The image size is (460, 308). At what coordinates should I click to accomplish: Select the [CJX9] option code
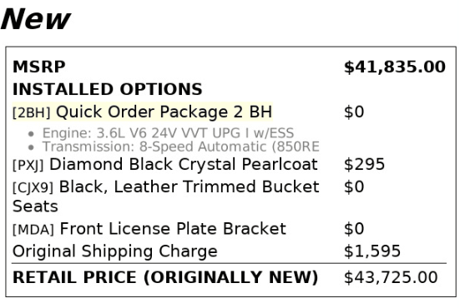click(x=33, y=187)
